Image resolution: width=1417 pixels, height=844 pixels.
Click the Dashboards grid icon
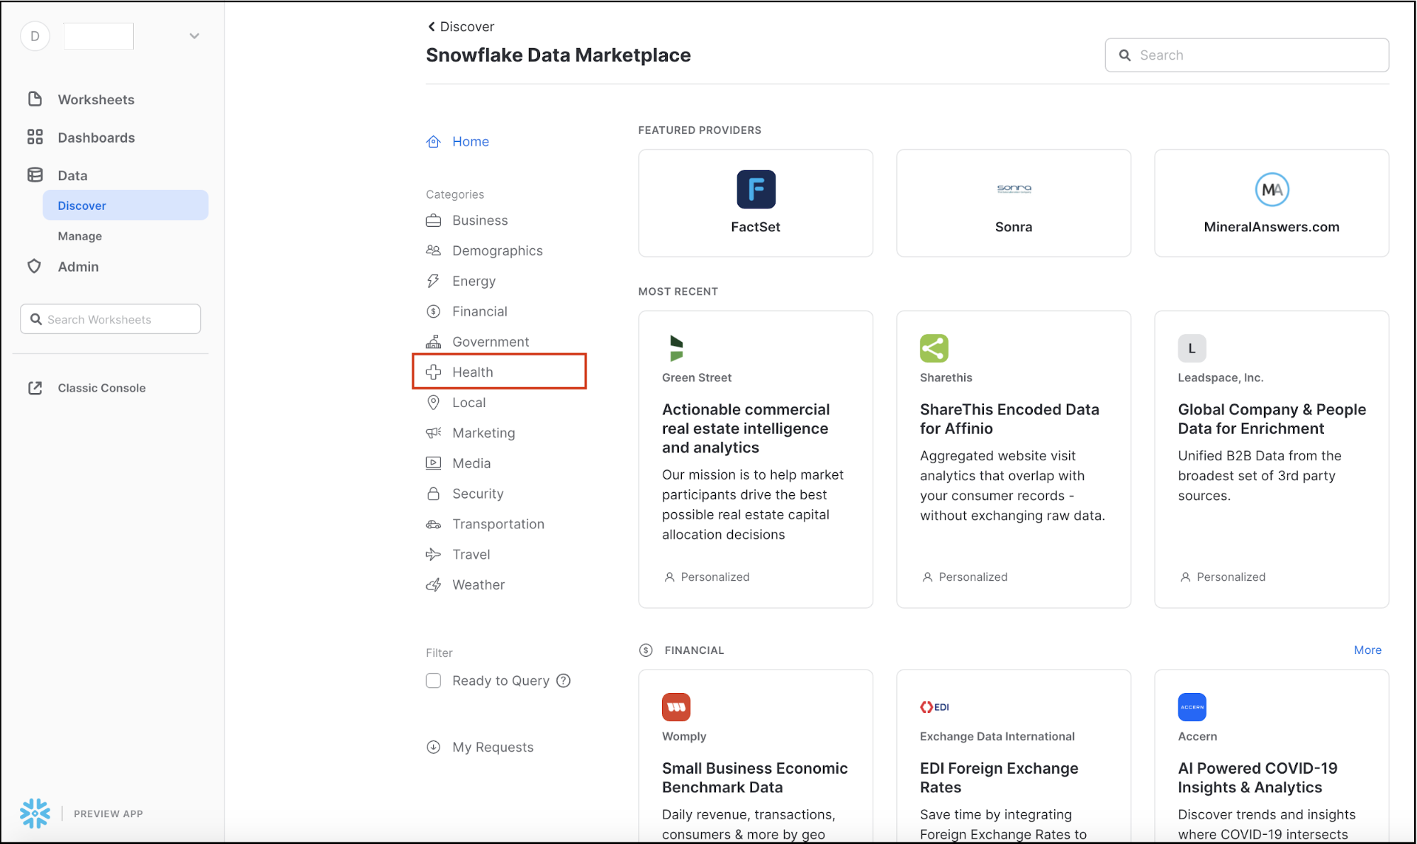[x=35, y=137]
